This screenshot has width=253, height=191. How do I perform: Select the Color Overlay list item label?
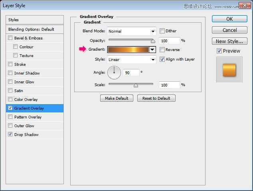26,100
